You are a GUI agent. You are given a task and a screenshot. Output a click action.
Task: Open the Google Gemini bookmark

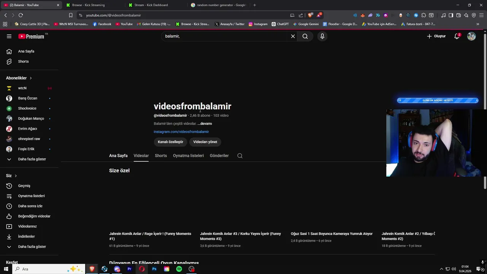[x=306, y=24]
